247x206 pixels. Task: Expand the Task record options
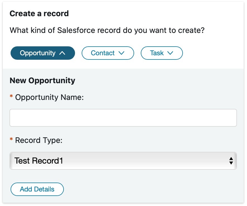click(162, 53)
